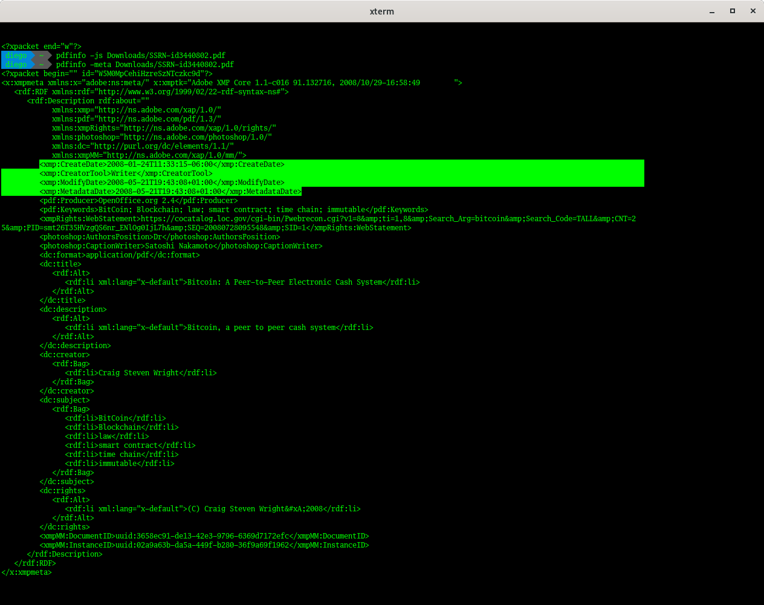Click the rights '(C) Craig Steven Wright' line
This screenshot has width=764, height=605.
pos(213,509)
